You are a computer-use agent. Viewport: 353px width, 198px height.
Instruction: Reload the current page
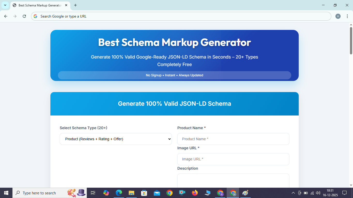pyautogui.click(x=24, y=16)
